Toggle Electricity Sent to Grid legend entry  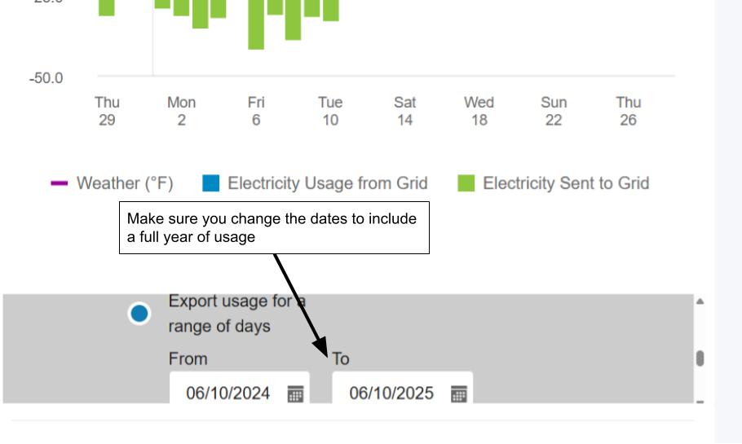coord(554,183)
